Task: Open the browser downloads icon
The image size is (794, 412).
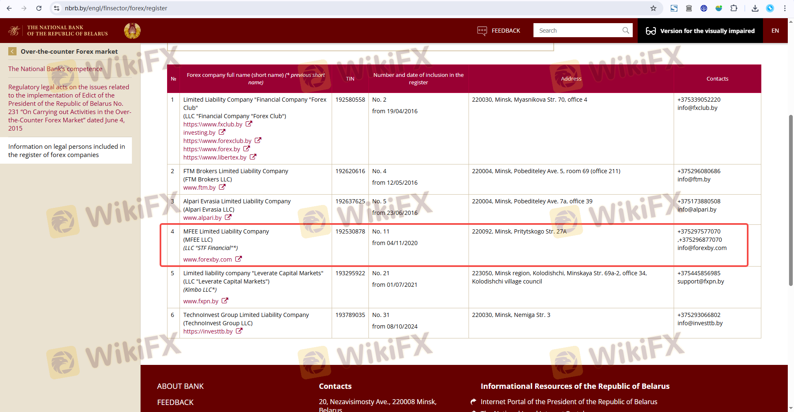Action: [755, 8]
